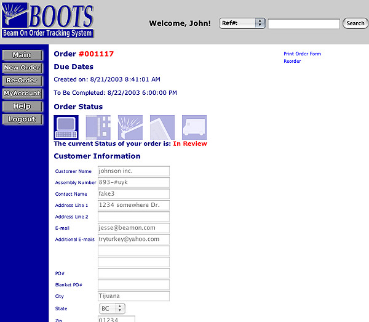
Task: Click the Blanket PO# input field
Action: (133, 284)
